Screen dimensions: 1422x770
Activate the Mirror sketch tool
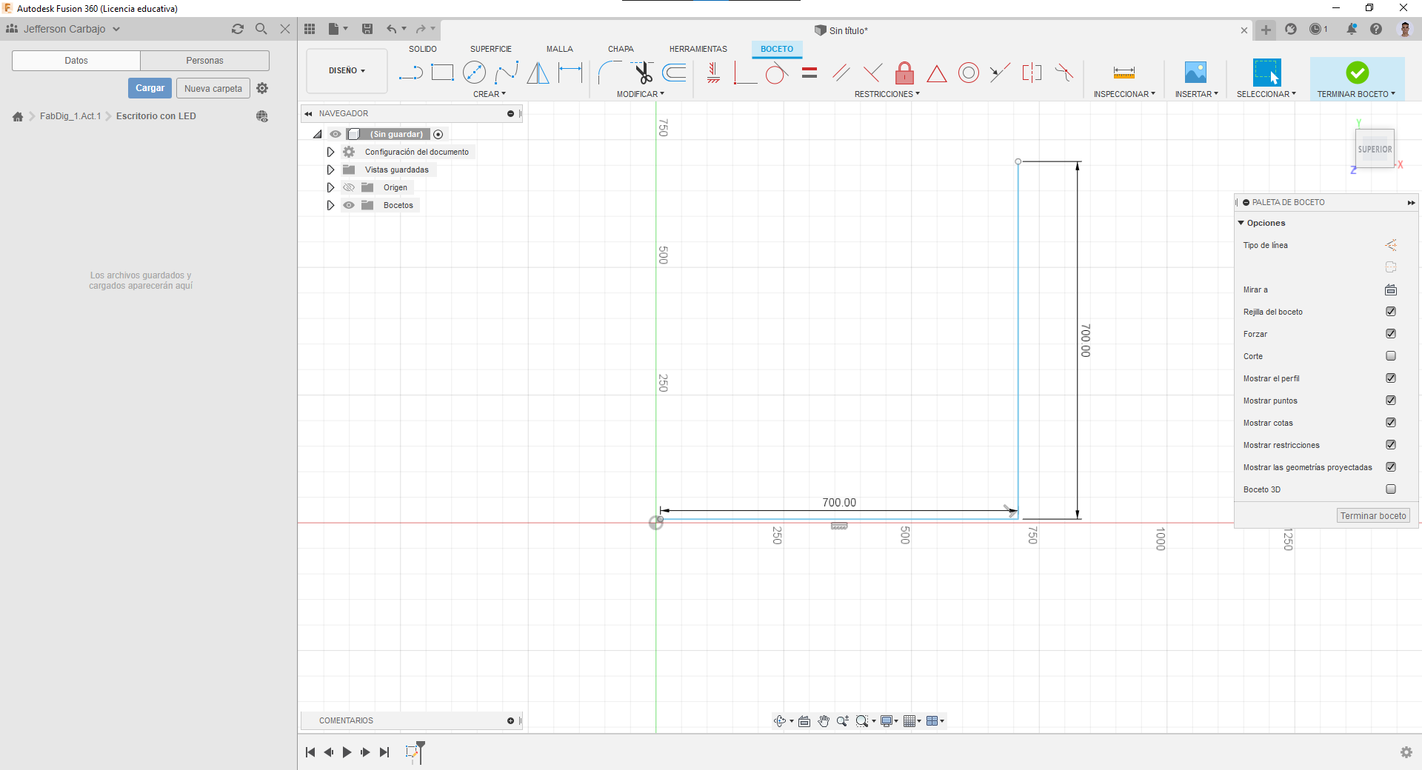538,73
